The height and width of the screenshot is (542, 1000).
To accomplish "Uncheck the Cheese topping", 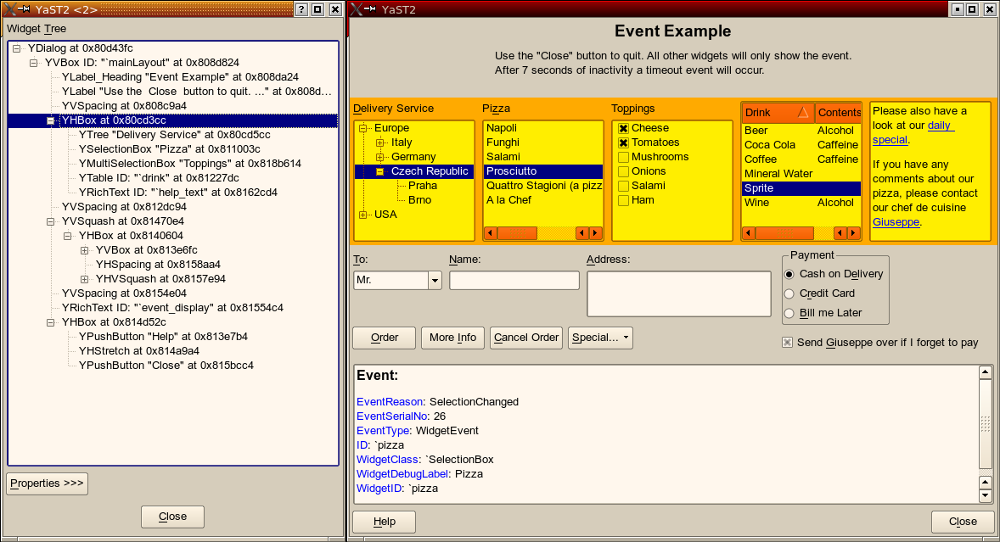I will click(623, 128).
